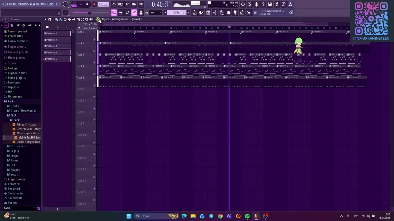Pause playback with the pause button
The height and width of the screenshot is (221, 394).
[x=81, y=4]
